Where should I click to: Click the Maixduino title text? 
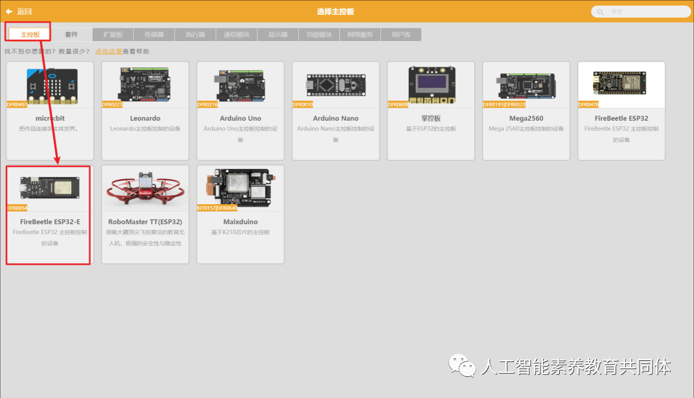point(240,221)
